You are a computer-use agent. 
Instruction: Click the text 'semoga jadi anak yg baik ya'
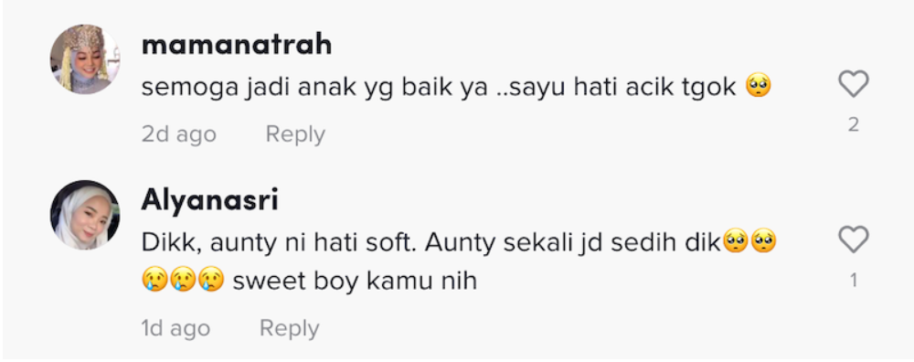click(x=314, y=88)
